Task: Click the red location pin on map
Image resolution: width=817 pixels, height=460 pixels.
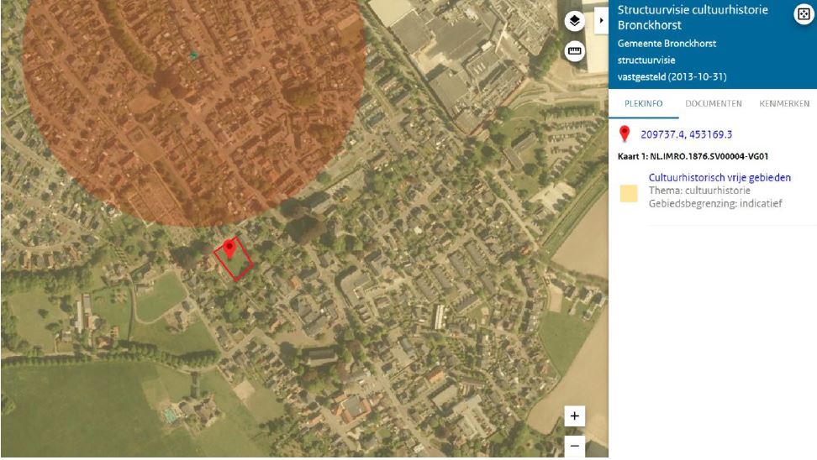Action: 229,248
